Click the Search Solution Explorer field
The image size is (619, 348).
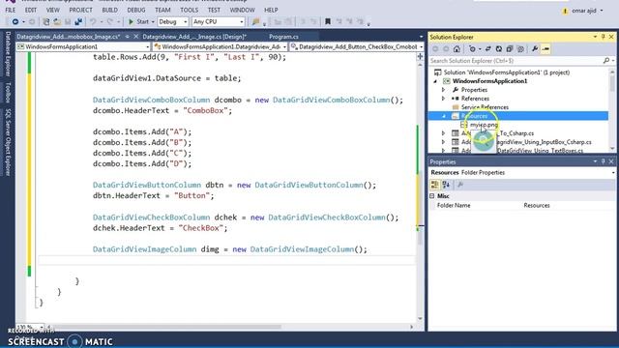pyautogui.click(x=516, y=61)
